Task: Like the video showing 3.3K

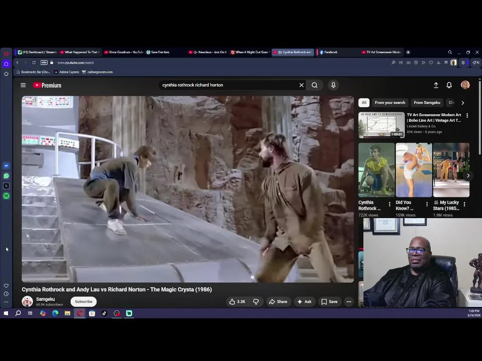Action: (x=237, y=302)
